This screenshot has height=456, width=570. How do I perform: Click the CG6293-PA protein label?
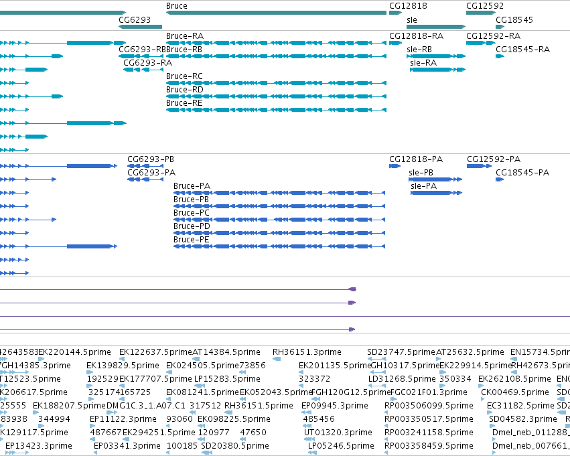tap(151, 173)
